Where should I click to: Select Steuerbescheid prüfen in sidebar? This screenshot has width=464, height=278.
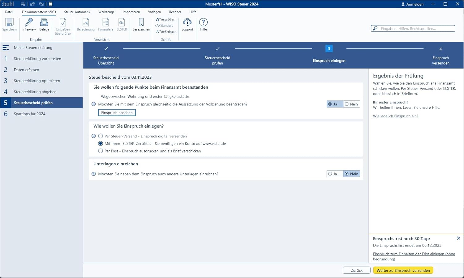[41, 103]
